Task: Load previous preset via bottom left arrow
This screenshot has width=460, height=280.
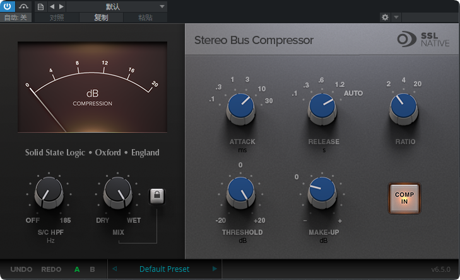Action: tap(115, 269)
